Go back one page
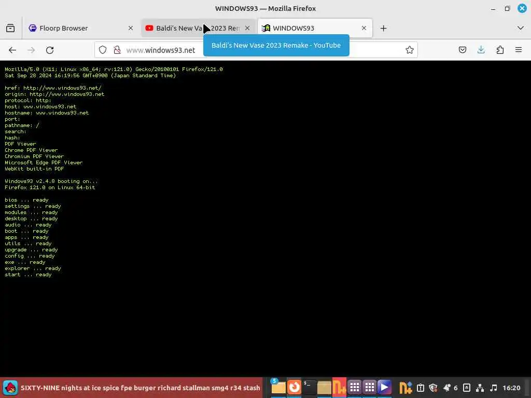 coord(12,50)
